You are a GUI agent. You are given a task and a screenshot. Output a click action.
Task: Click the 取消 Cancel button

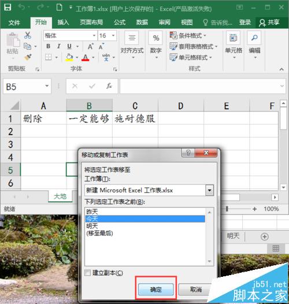click(x=196, y=290)
